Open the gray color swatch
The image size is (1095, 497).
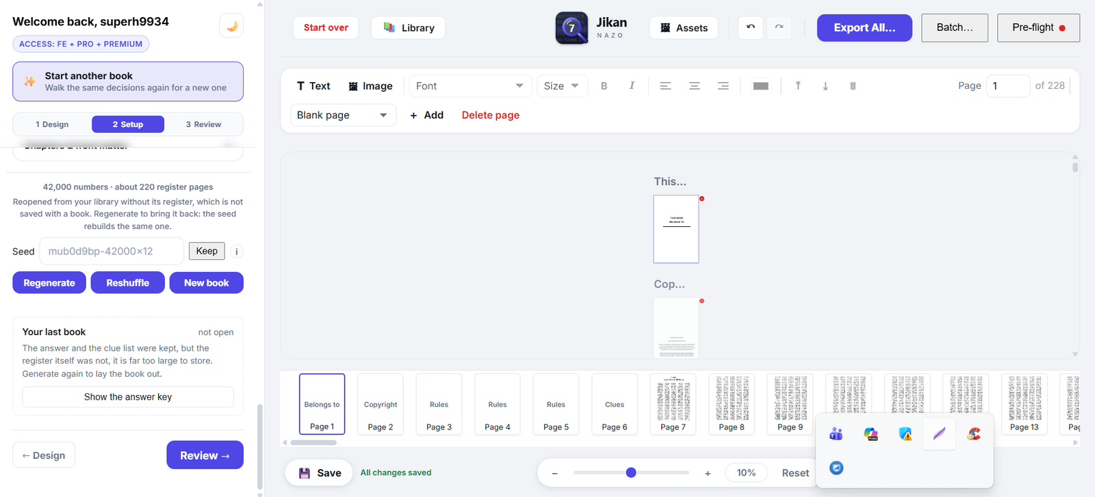(760, 86)
